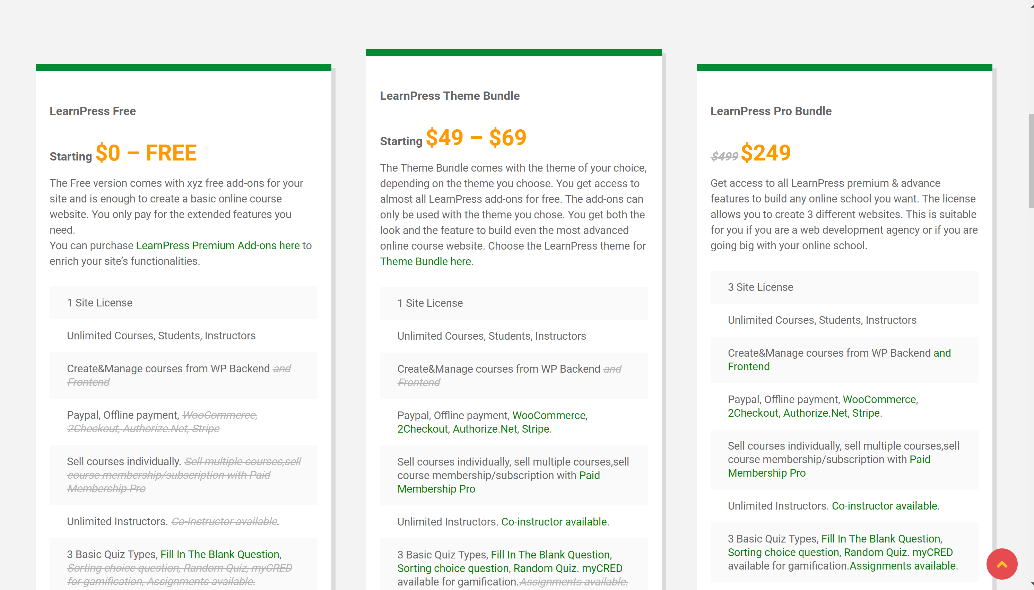Open 2Checkout link in the Theme Bundle column
Screen dimensions: 1034x590
tap(422, 429)
